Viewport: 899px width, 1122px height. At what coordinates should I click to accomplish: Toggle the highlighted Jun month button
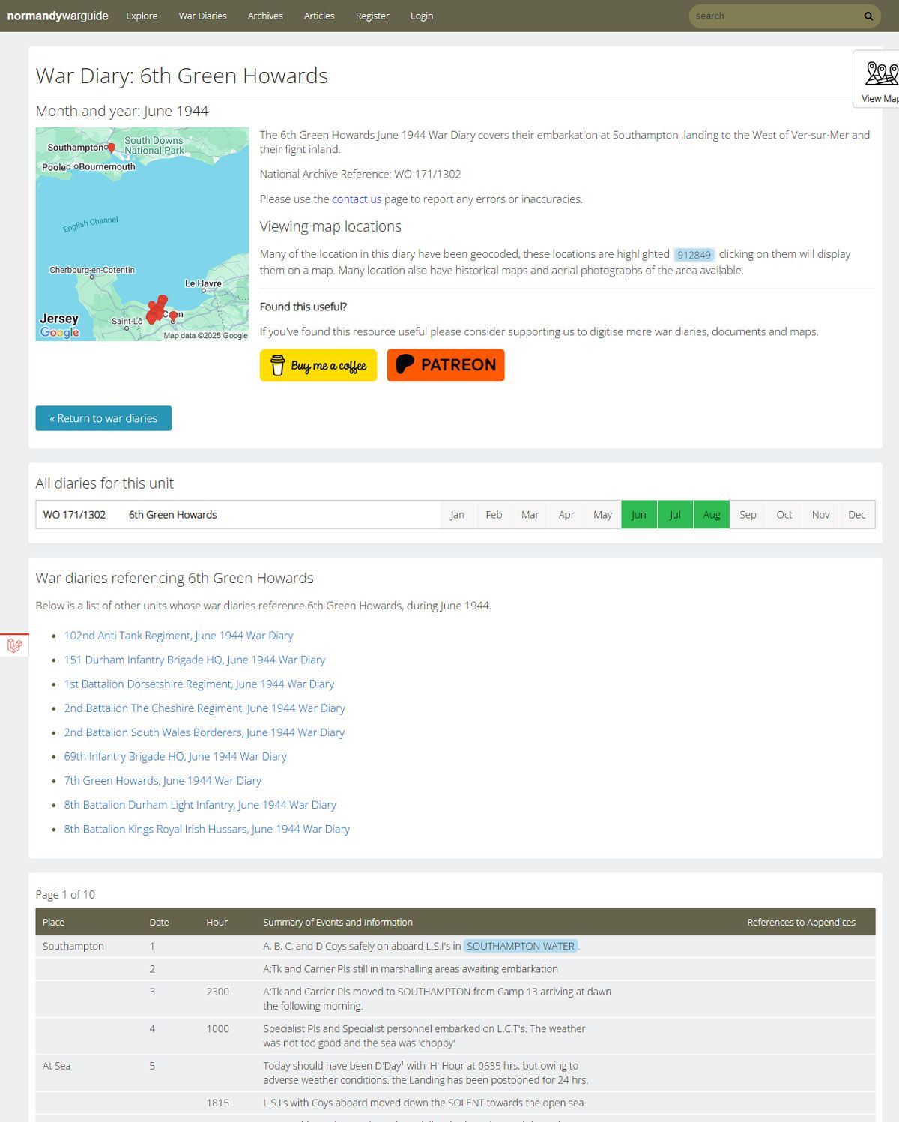point(638,514)
